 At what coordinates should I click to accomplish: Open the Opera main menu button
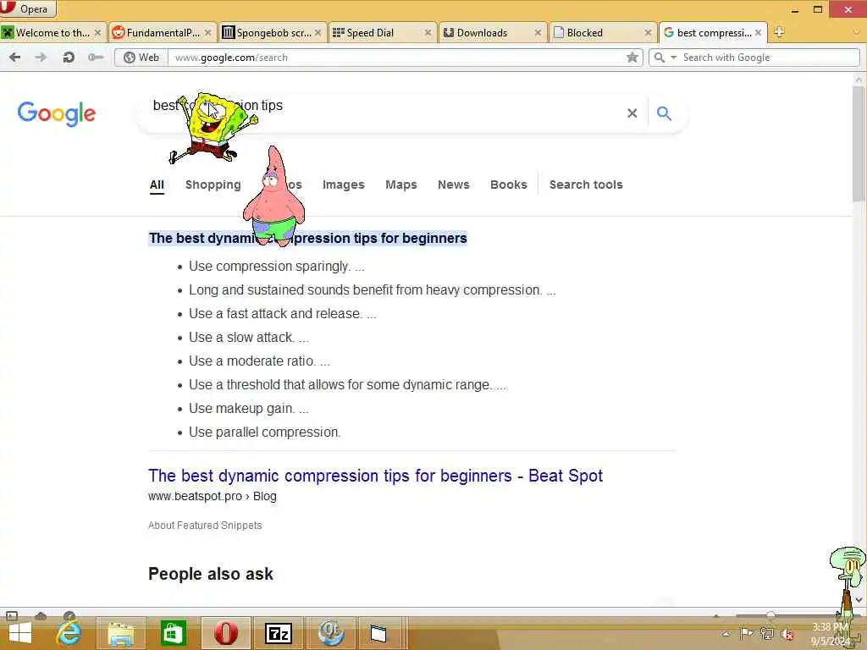[x=28, y=8]
